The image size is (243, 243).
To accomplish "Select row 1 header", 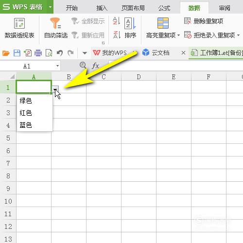I will (x=8, y=87).
